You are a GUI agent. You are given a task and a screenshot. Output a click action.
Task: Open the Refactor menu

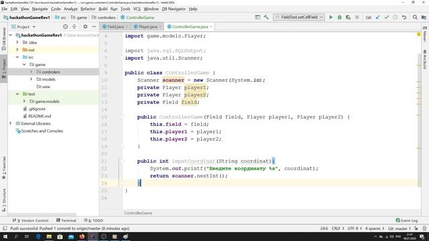click(88, 9)
